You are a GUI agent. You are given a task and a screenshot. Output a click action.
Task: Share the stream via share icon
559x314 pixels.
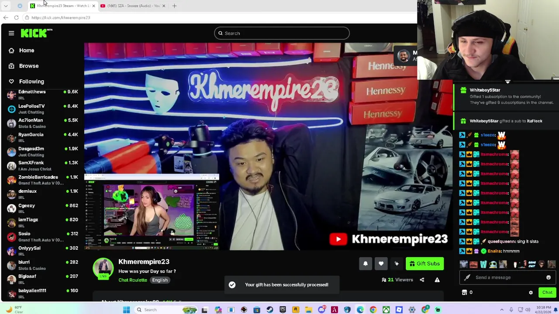click(422, 280)
